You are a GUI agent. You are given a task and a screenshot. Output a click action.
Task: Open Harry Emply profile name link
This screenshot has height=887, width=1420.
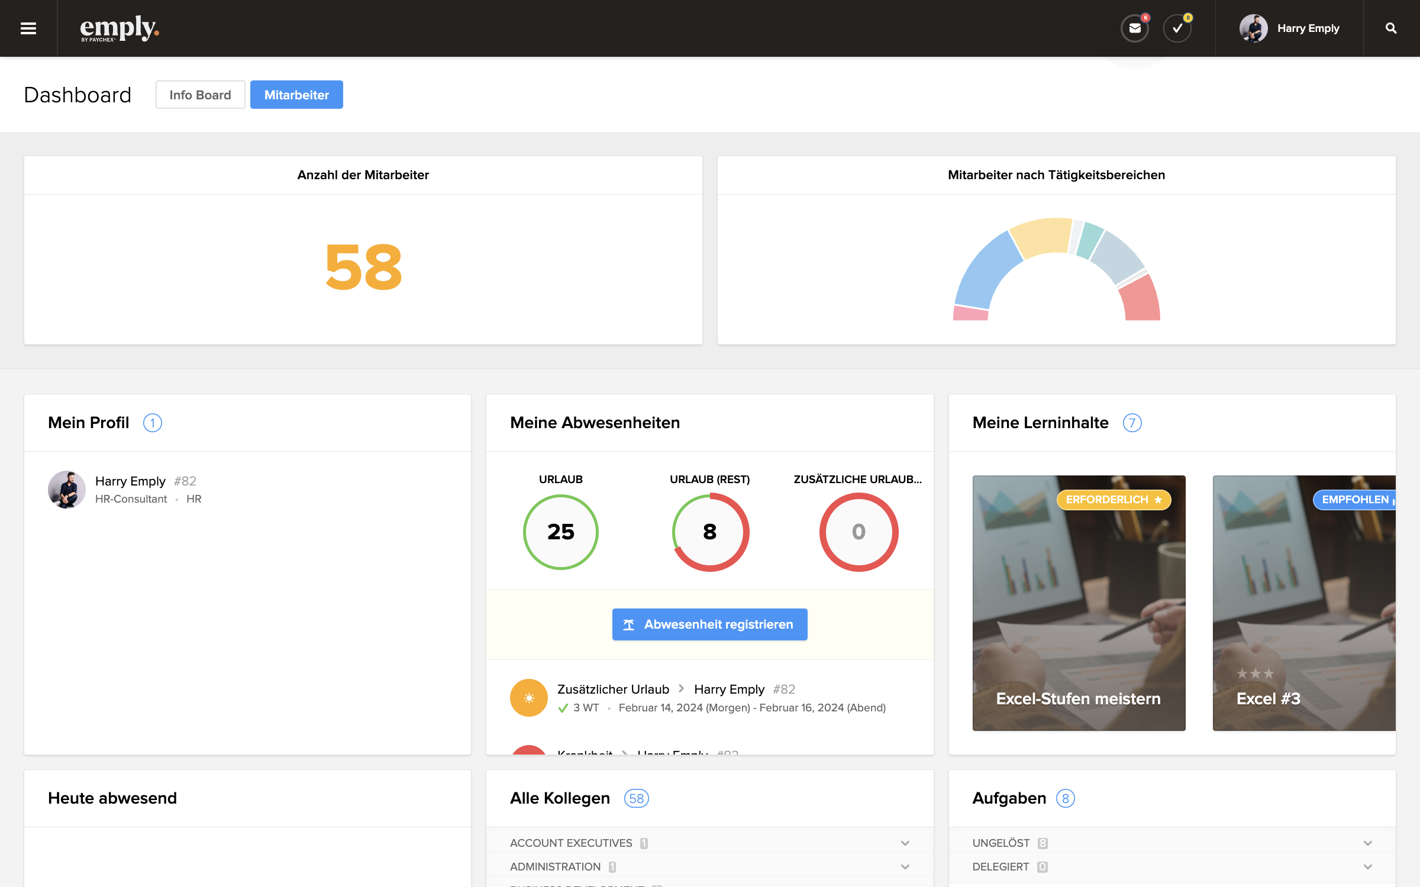[130, 481]
